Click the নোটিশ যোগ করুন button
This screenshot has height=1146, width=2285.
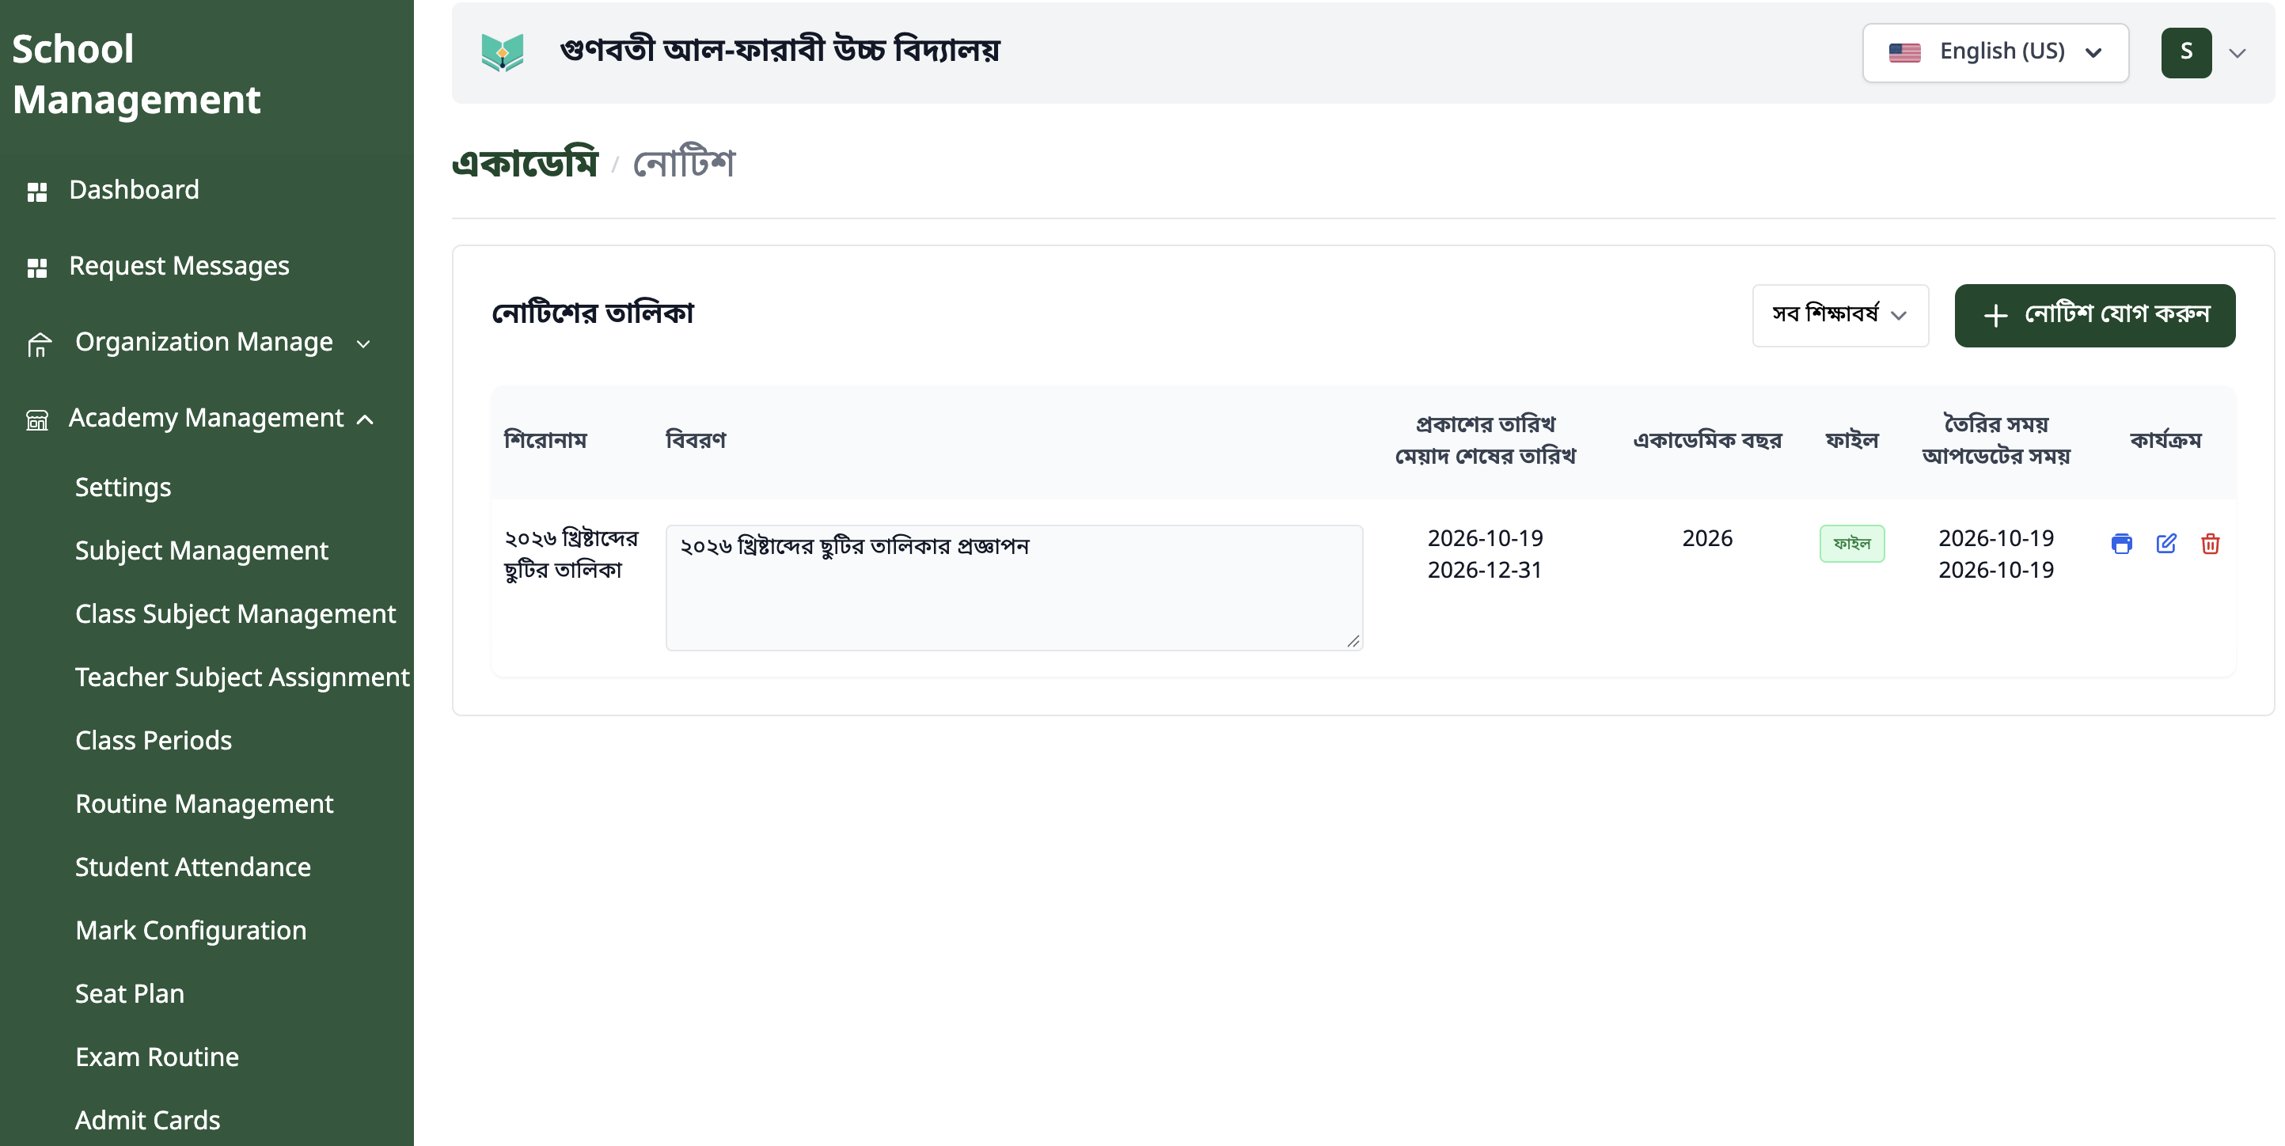coord(2094,315)
